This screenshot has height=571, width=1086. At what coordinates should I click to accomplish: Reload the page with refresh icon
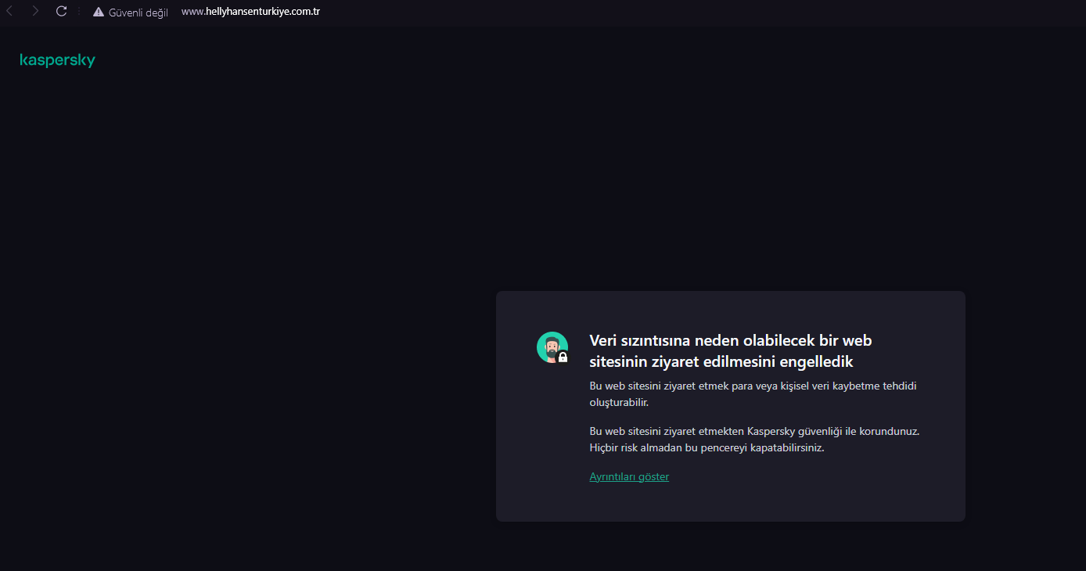pyautogui.click(x=61, y=11)
